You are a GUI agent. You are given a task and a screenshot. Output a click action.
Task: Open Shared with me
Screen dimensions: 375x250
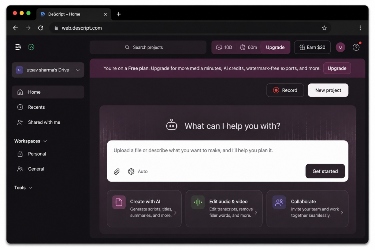pyautogui.click(x=48, y=122)
